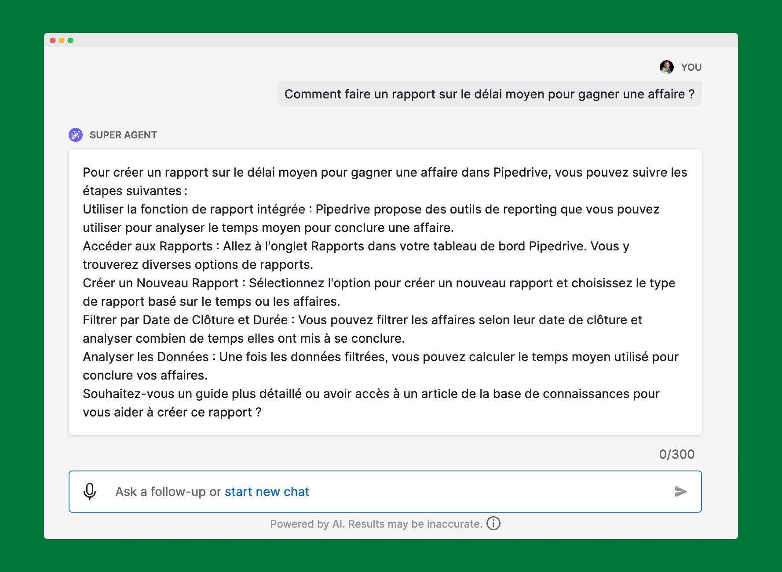
Task: Click the YOU sender label
Action: click(691, 67)
